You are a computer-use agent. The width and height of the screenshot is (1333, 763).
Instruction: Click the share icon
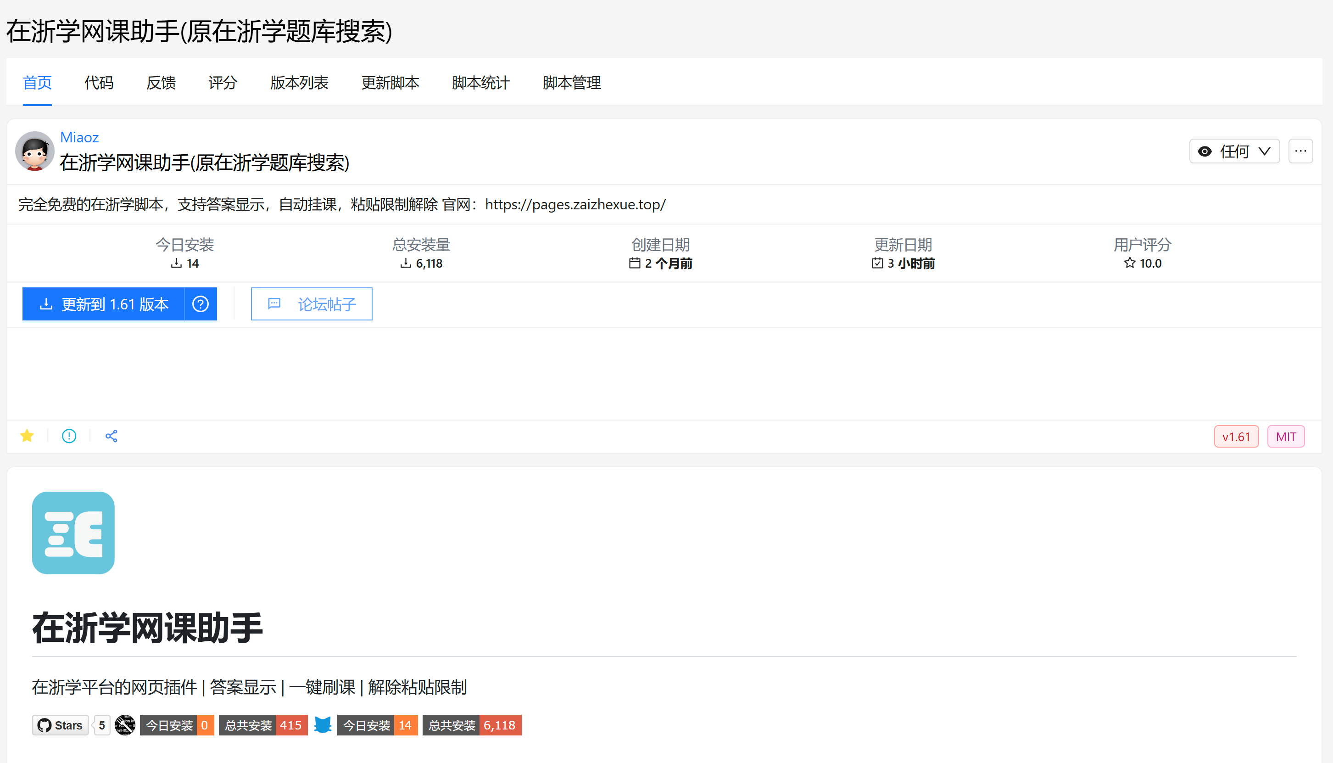click(x=112, y=436)
